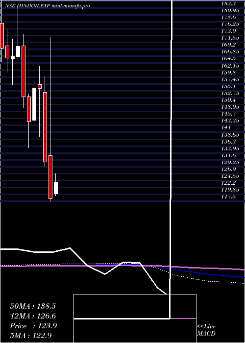Click the last white candlestick near 122
Screen dimensions: 245x343
56,188
